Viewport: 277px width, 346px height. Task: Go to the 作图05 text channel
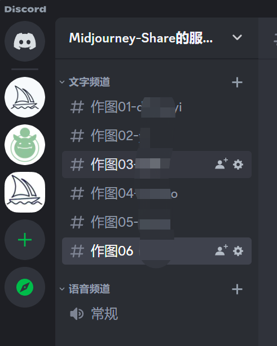click(x=157, y=222)
